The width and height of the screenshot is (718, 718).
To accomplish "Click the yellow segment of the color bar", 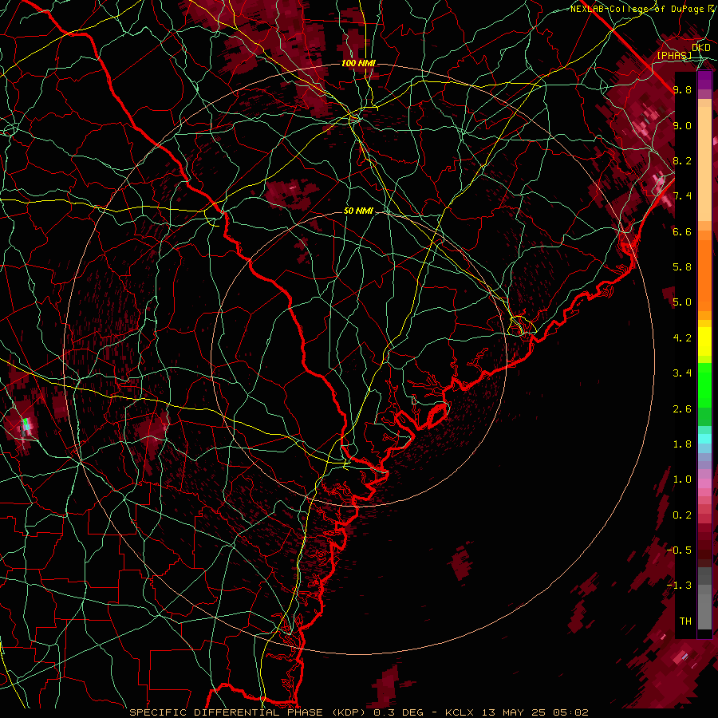I will [704, 341].
